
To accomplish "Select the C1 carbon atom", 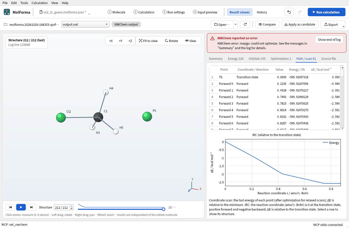I will pos(98,117).
